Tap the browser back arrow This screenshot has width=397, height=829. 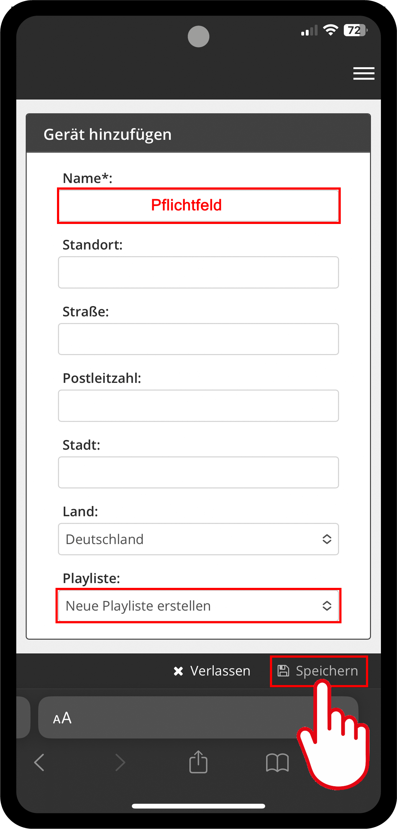(39, 763)
